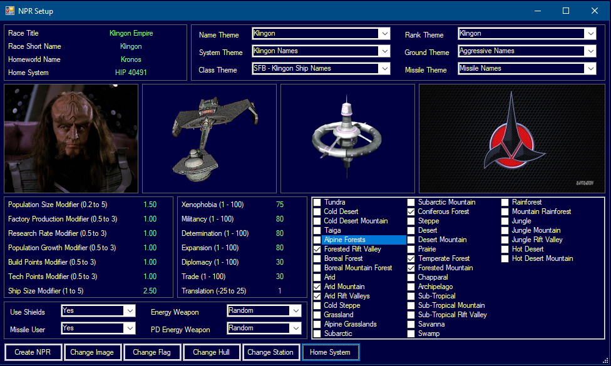Toggle the Alpine Forests checkbox
Screen dimensions: 611x366
pyautogui.click(x=317, y=240)
